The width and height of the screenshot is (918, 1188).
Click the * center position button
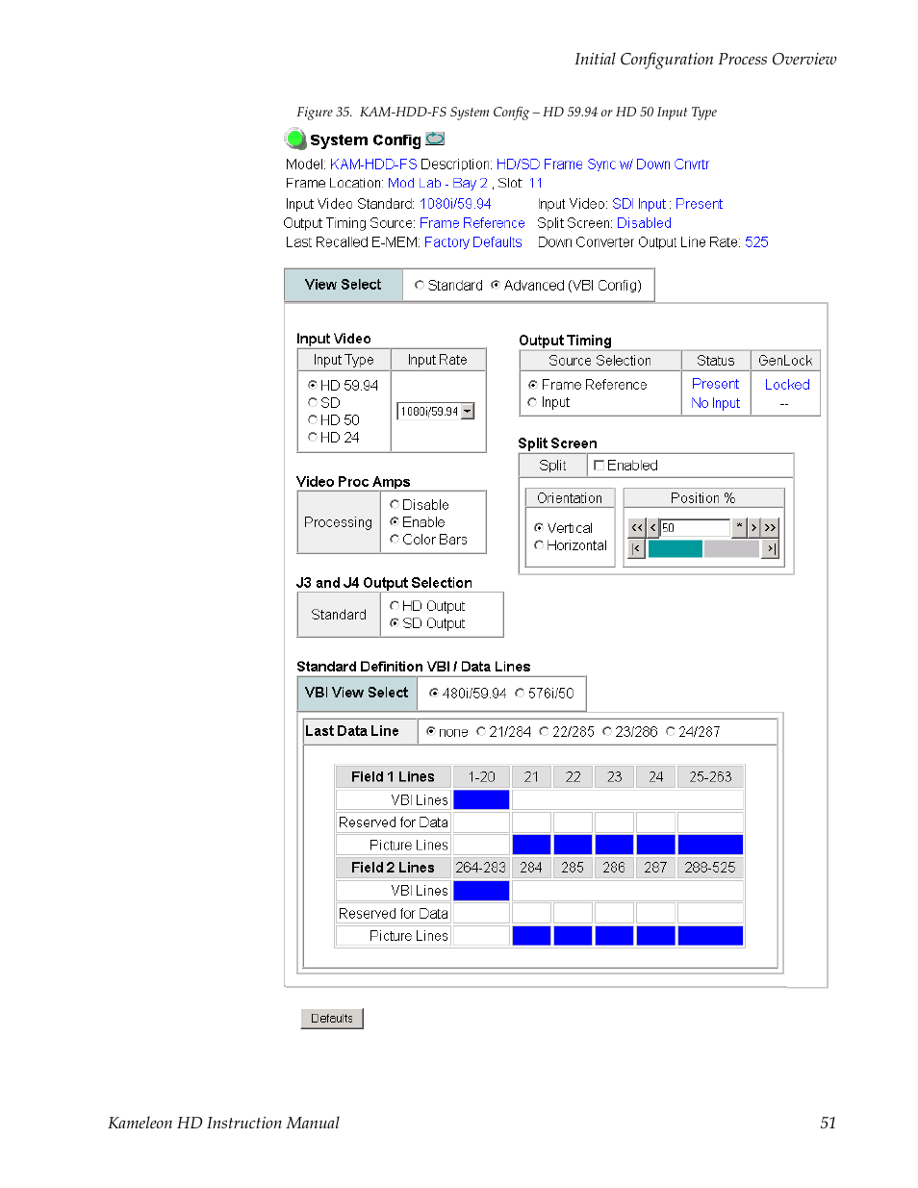pyautogui.click(x=739, y=527)
